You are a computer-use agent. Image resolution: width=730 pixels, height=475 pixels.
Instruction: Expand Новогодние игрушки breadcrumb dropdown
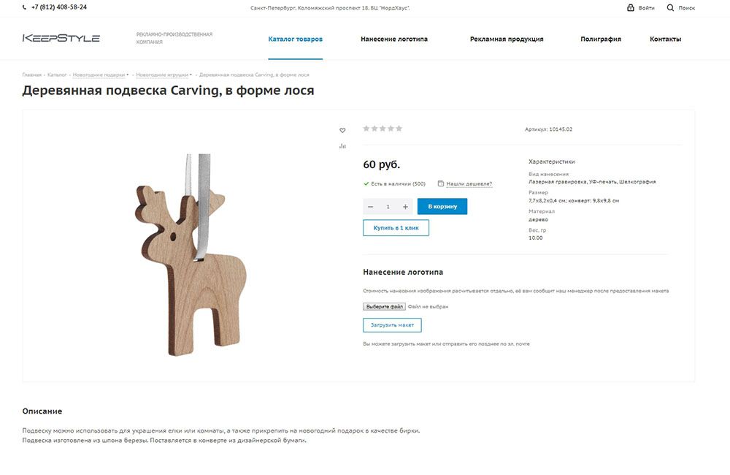[191, 75]
